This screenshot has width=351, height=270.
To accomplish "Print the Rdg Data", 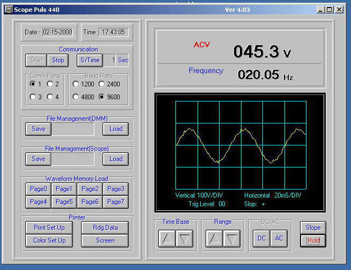I will coord(105,228).
